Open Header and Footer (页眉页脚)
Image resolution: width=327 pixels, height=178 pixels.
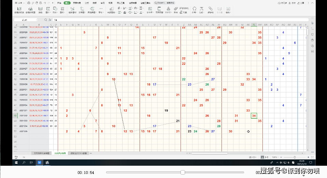click(x=159, y=10)
